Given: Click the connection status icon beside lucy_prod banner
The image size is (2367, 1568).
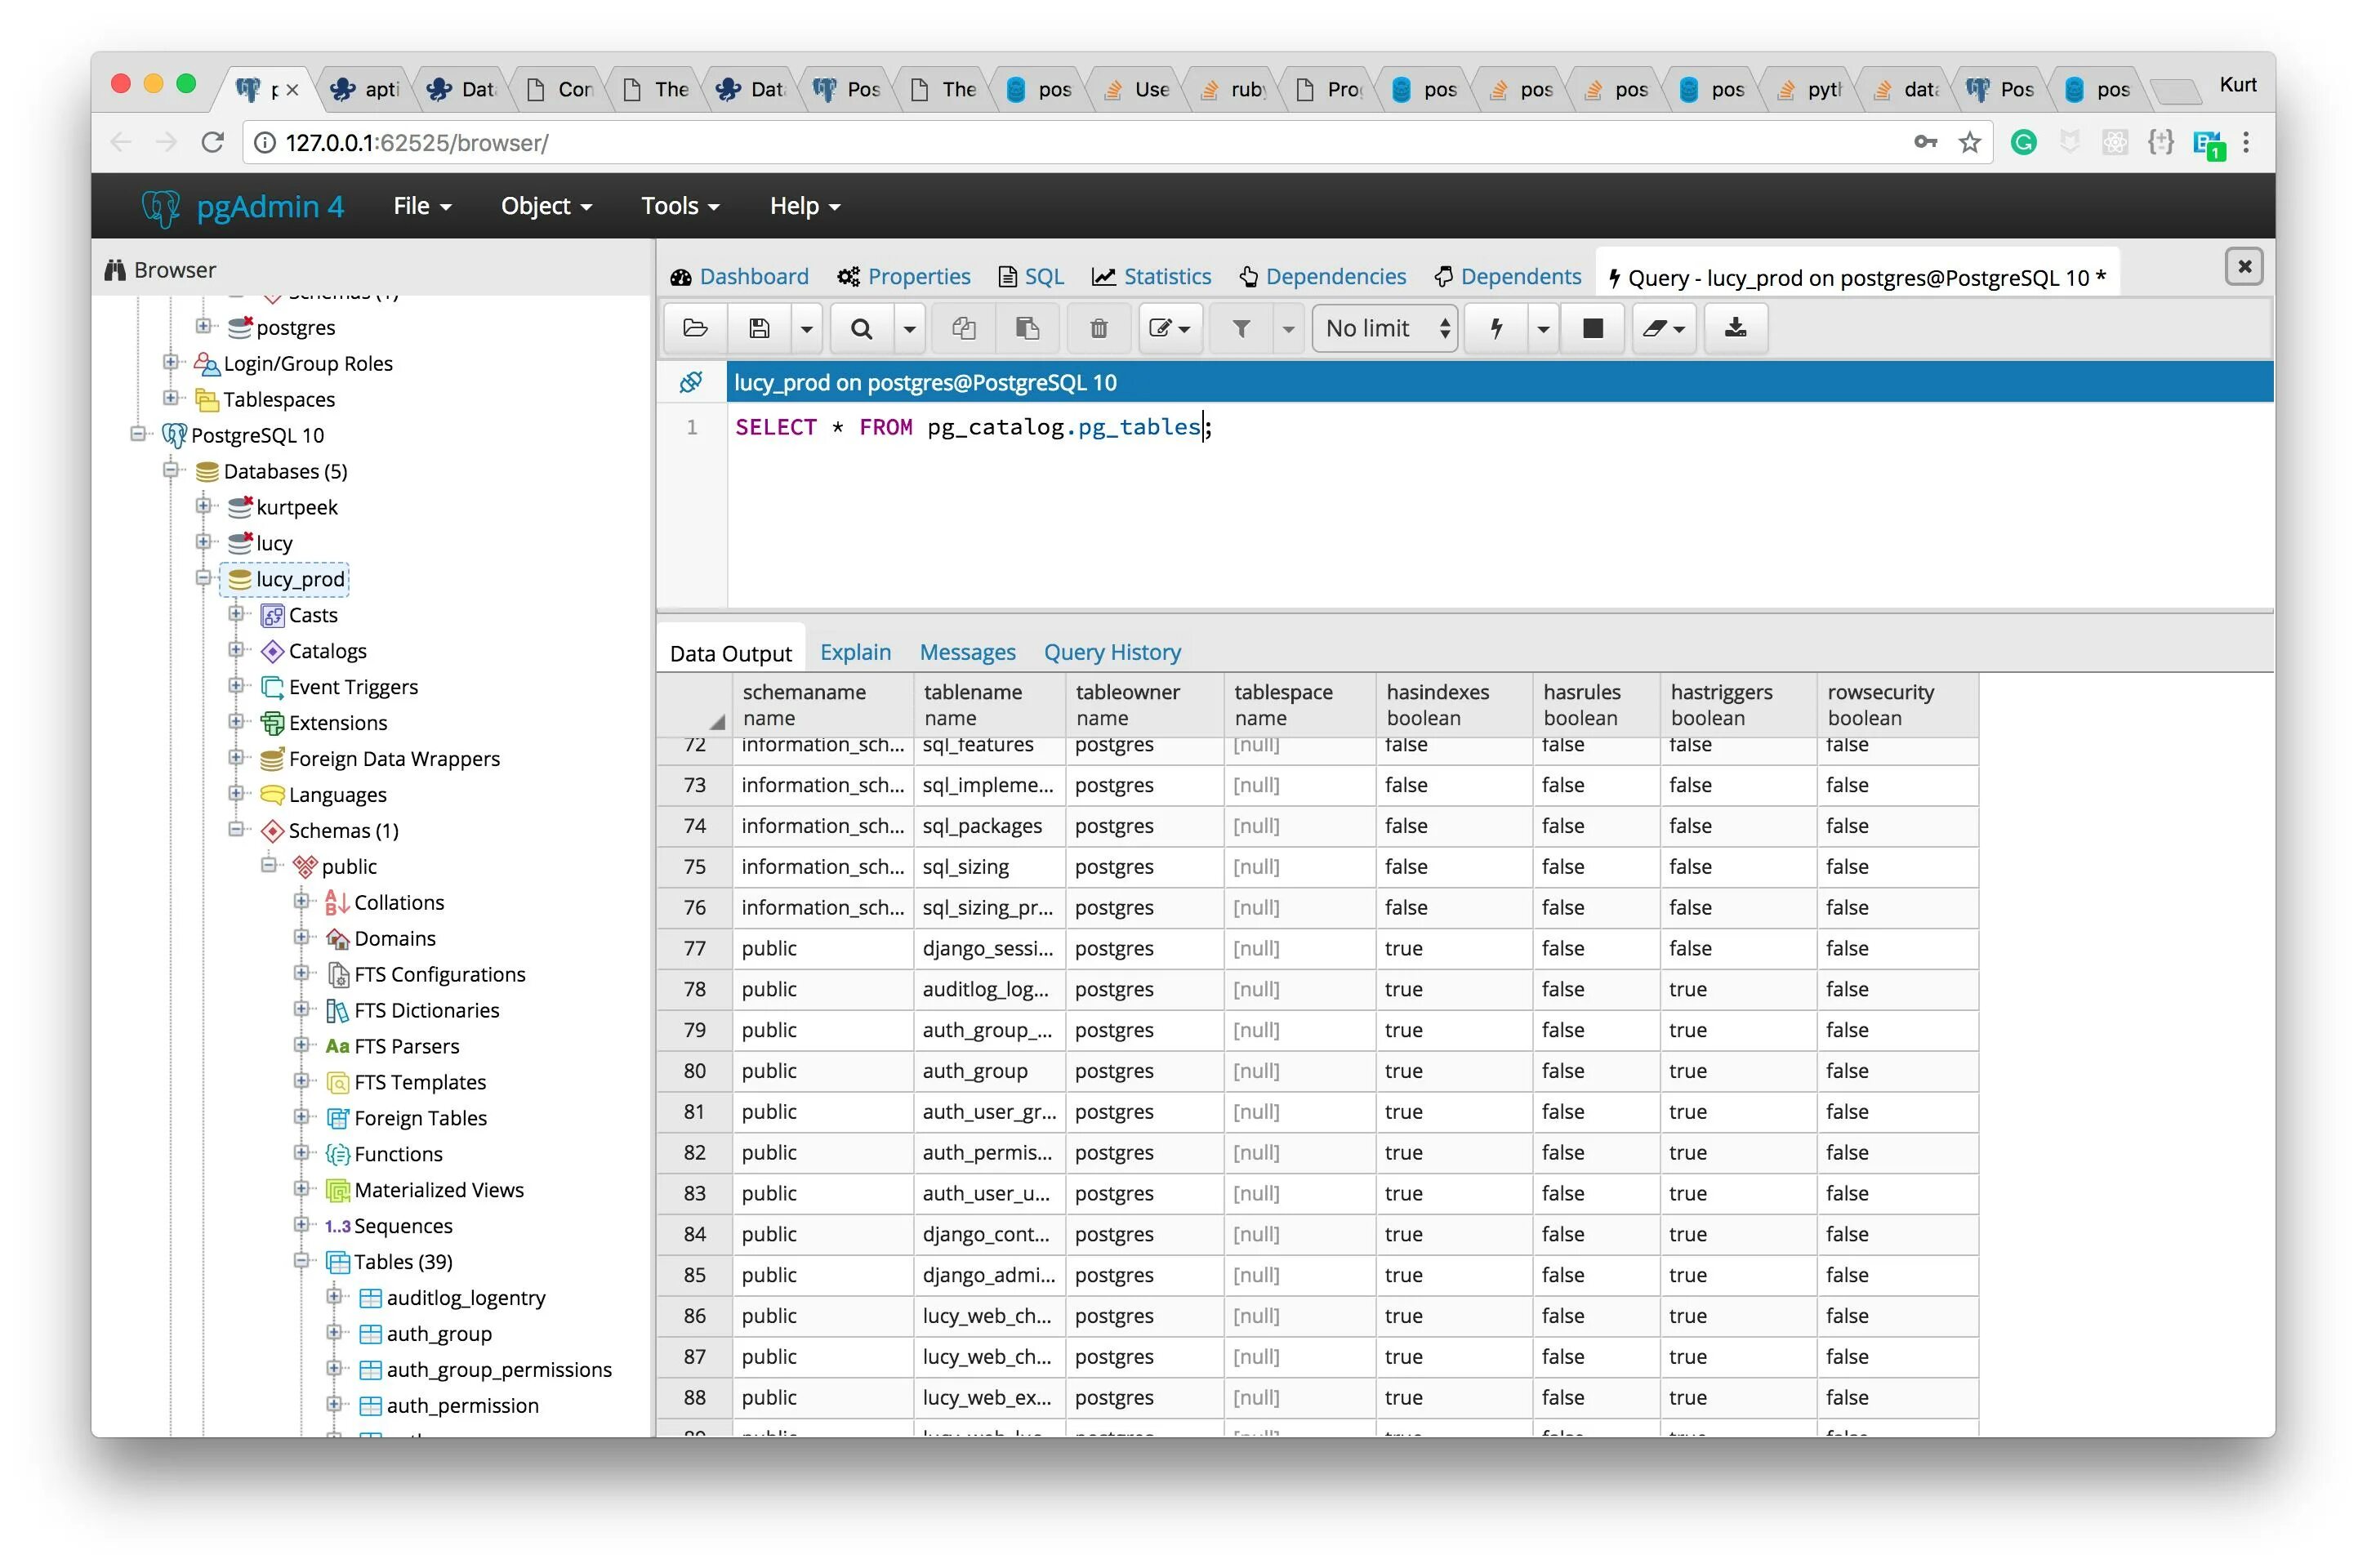Looking at the screenshot, I should click(691, 382).
